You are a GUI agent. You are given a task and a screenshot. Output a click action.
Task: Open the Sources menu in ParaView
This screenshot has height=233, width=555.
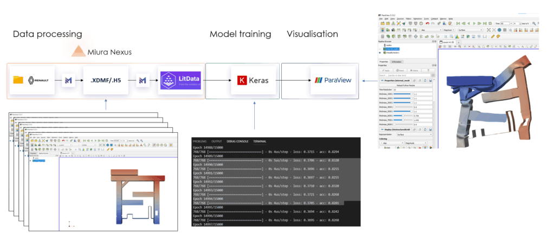point(401,19)
